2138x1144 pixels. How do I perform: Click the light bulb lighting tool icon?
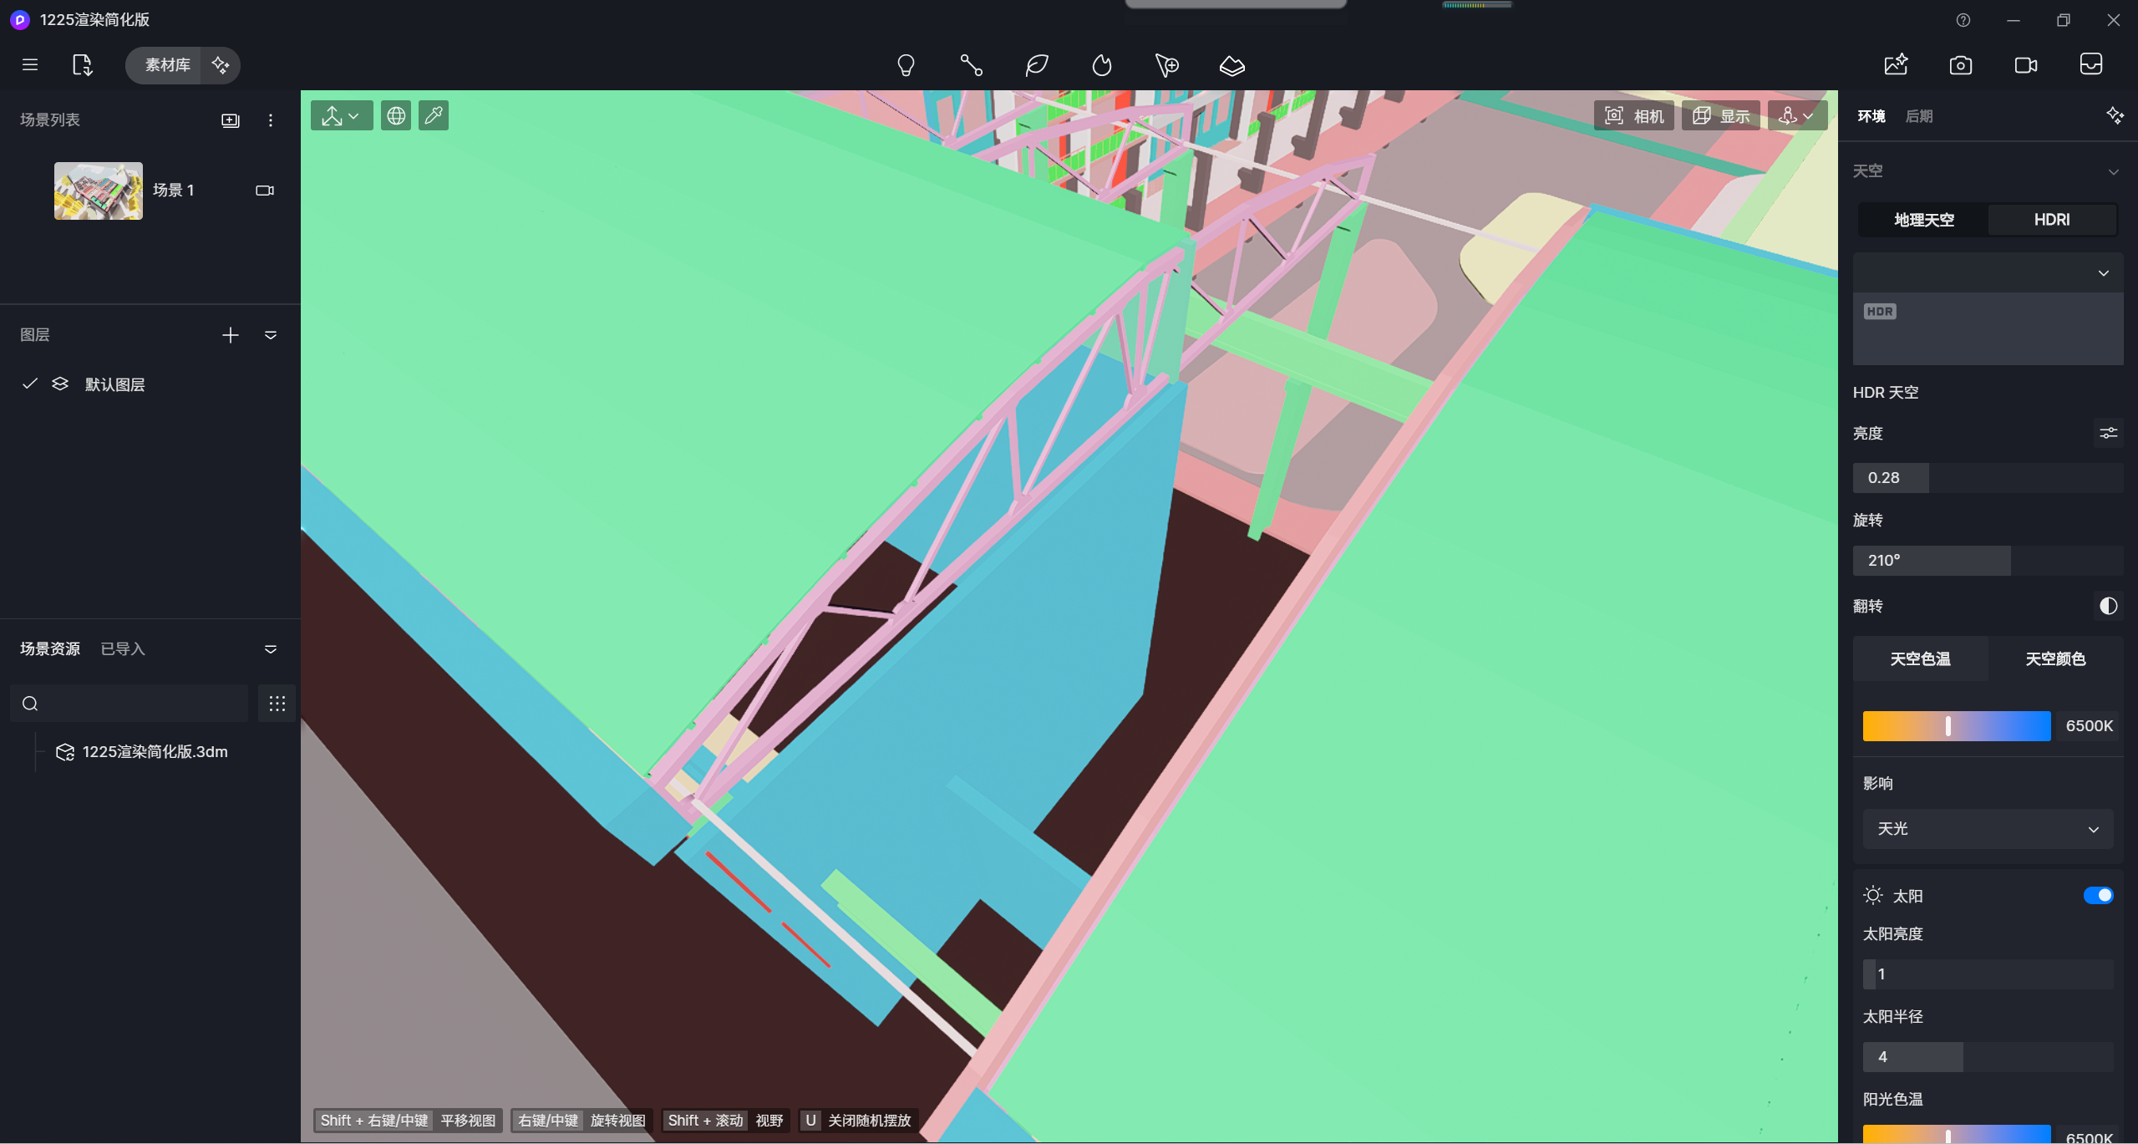(906, 65)
